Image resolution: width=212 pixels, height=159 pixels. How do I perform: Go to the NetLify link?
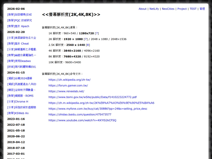pos(154,9)
